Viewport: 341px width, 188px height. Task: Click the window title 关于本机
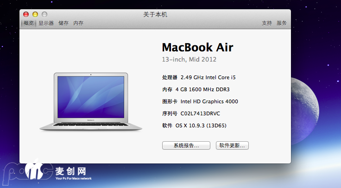tap(155, 14)
